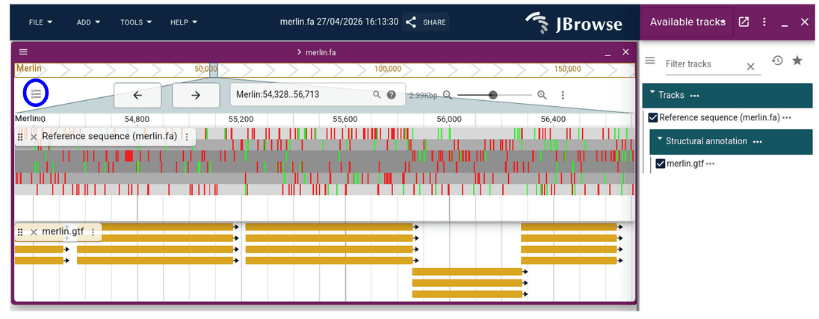Screen dimensions: 819x319
Task: Close the merlin.fa view panel
Action: (x=625, y=52)
